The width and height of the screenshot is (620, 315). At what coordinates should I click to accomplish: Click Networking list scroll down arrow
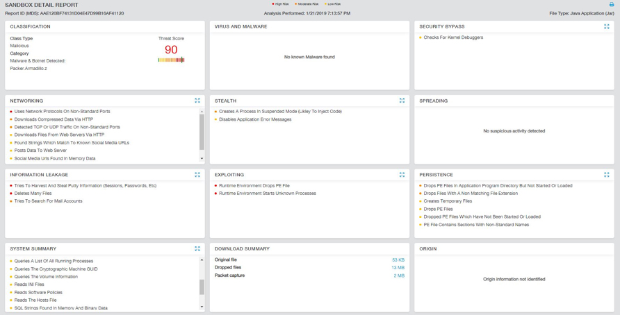point(202,159)
